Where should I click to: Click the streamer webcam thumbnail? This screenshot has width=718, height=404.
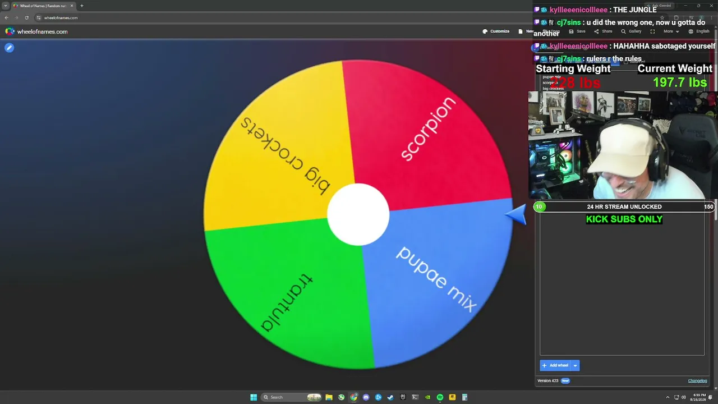623,146
